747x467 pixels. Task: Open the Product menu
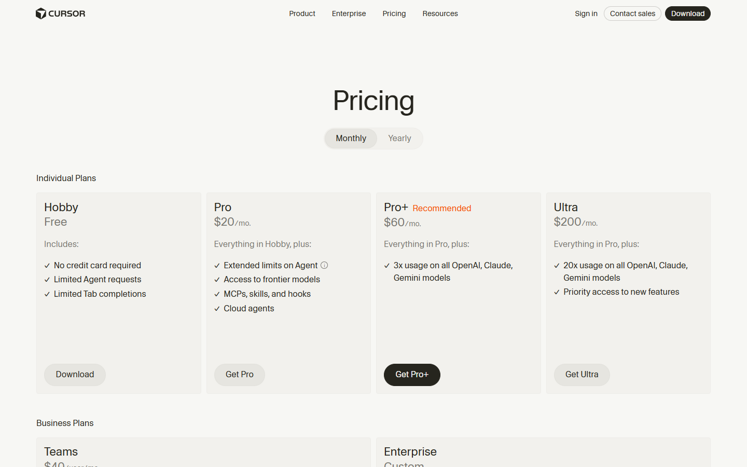tap(302, 13)
